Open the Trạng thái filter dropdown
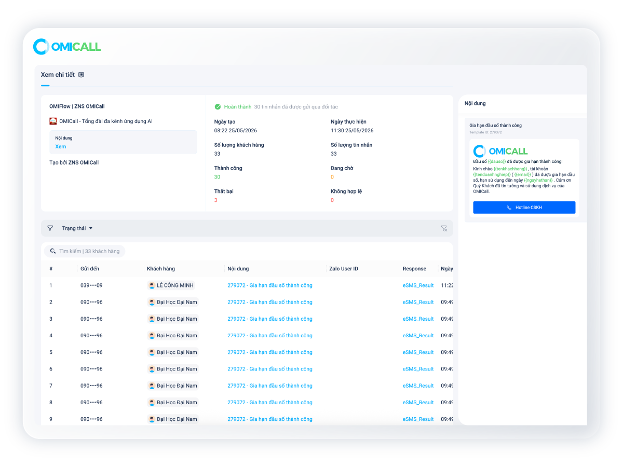 (77, 228)
